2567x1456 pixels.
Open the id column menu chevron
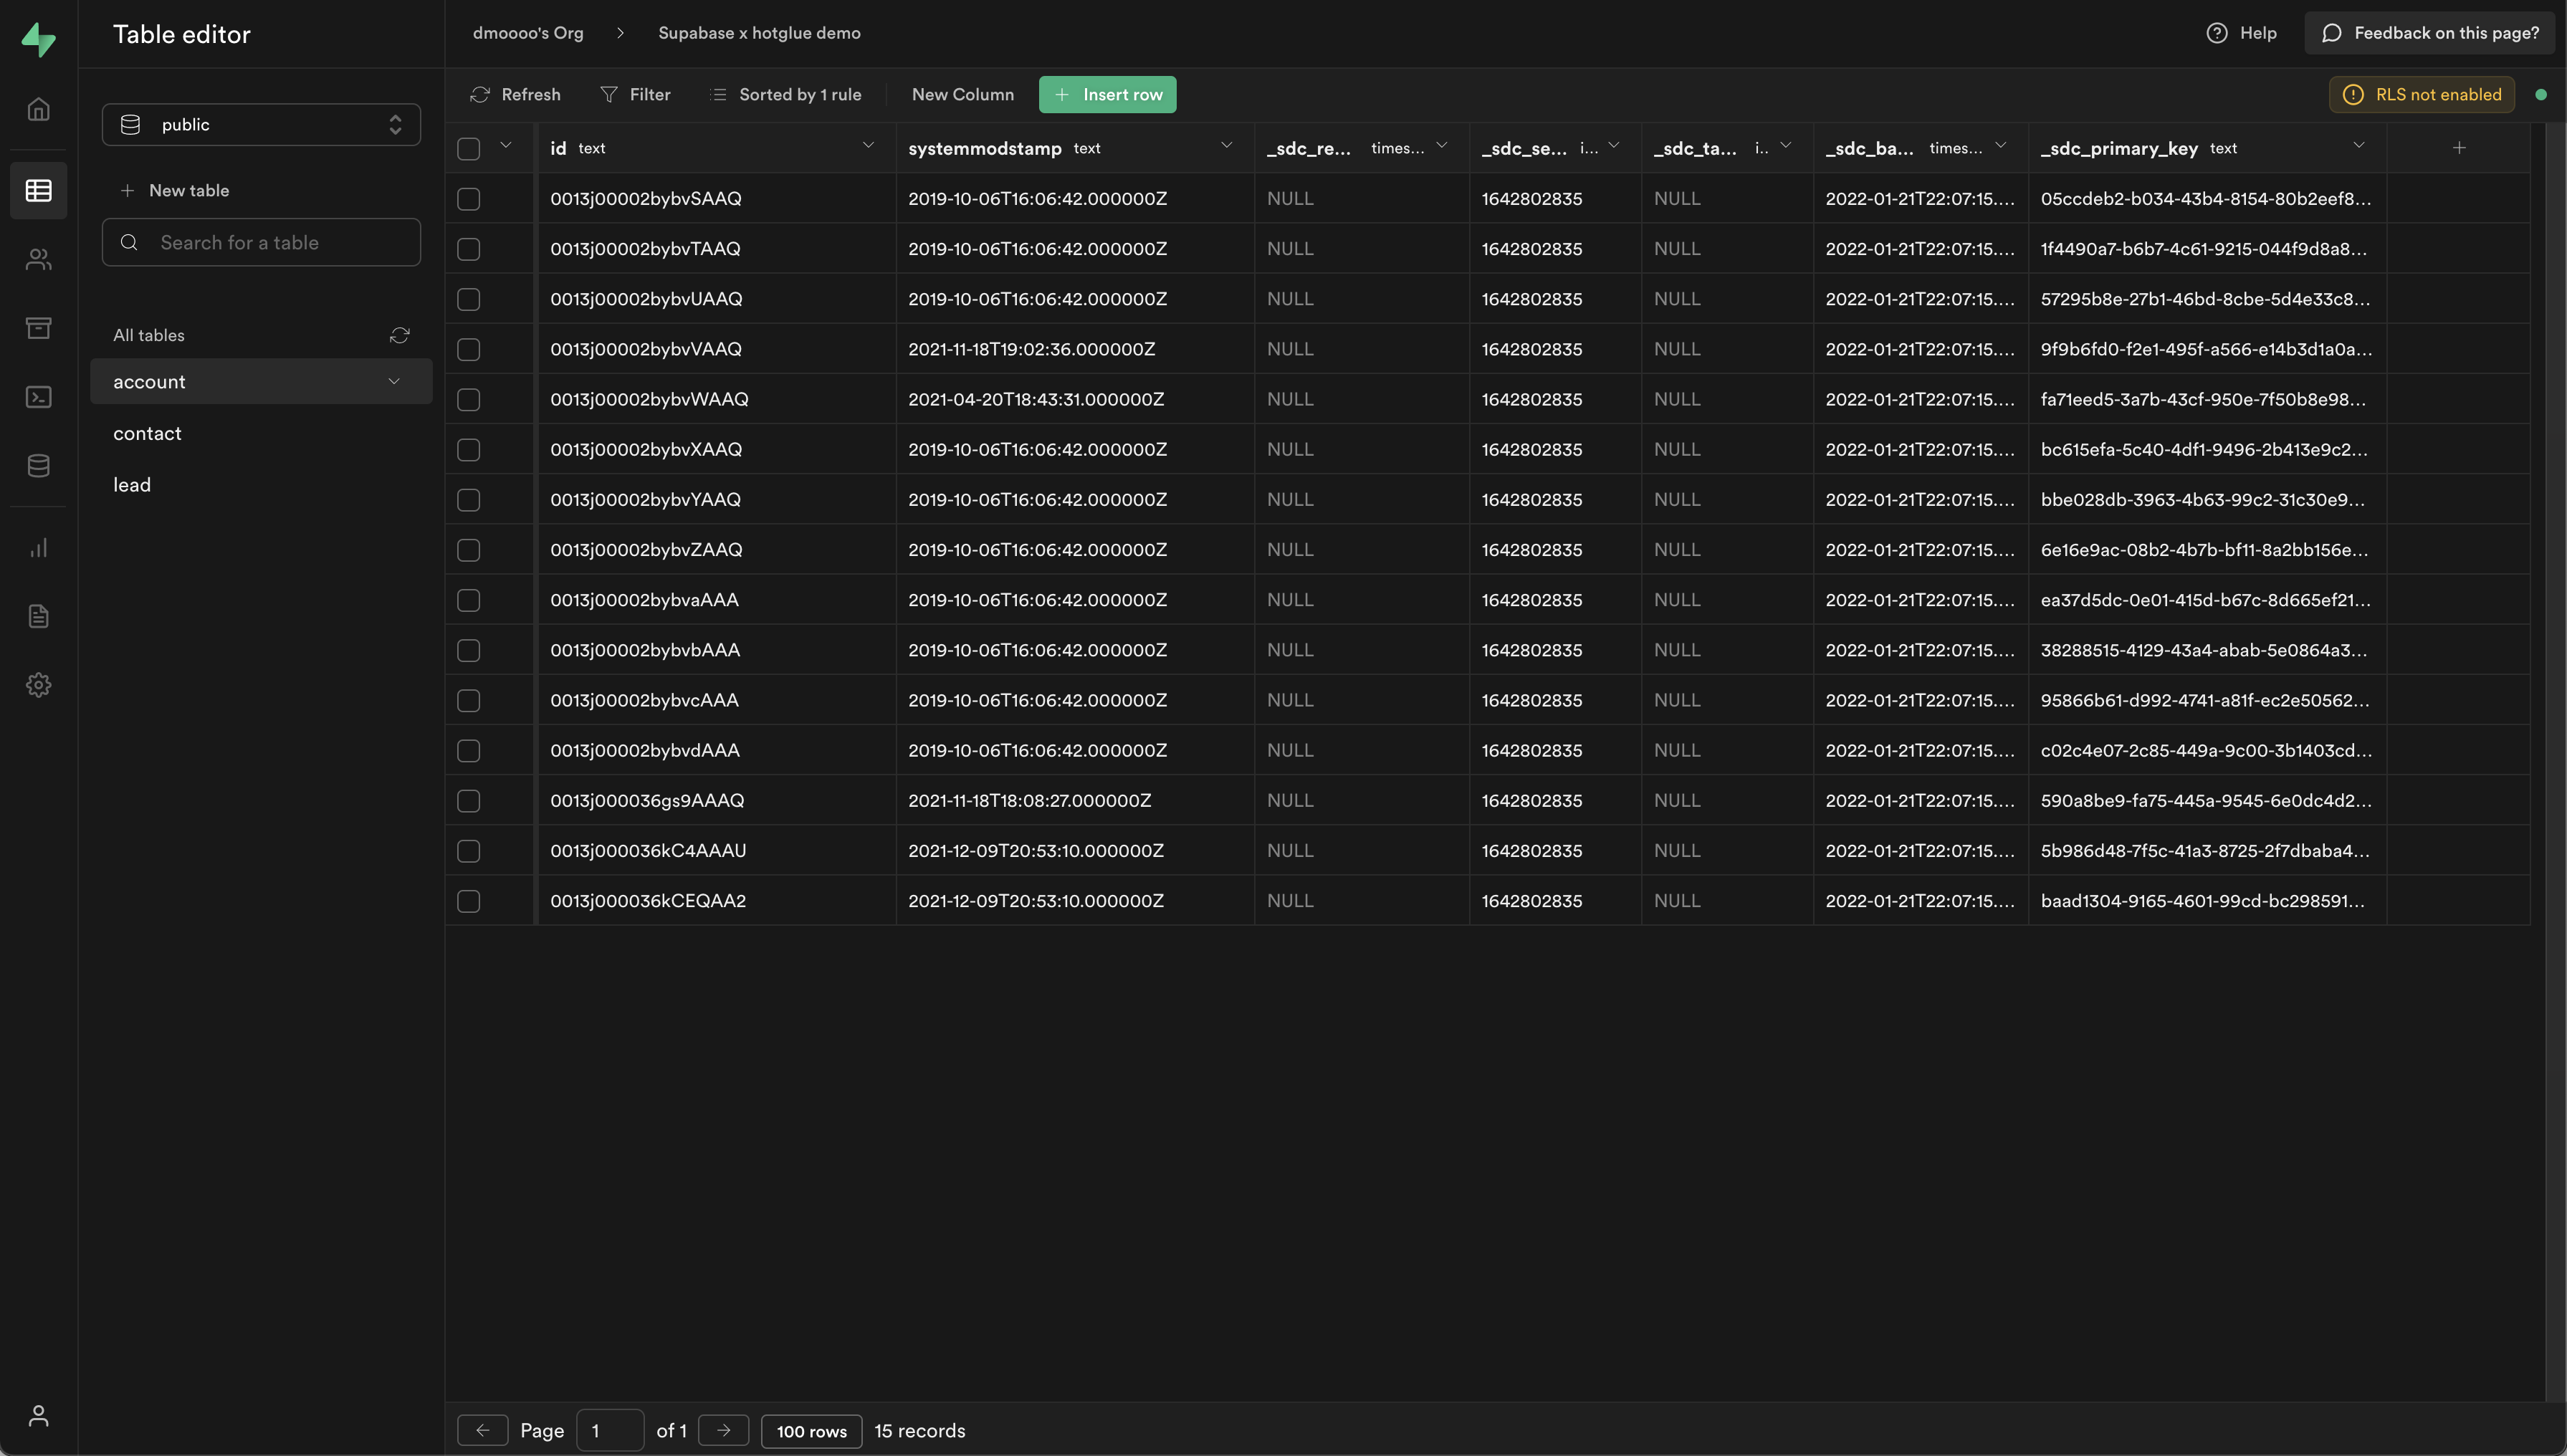868,146
